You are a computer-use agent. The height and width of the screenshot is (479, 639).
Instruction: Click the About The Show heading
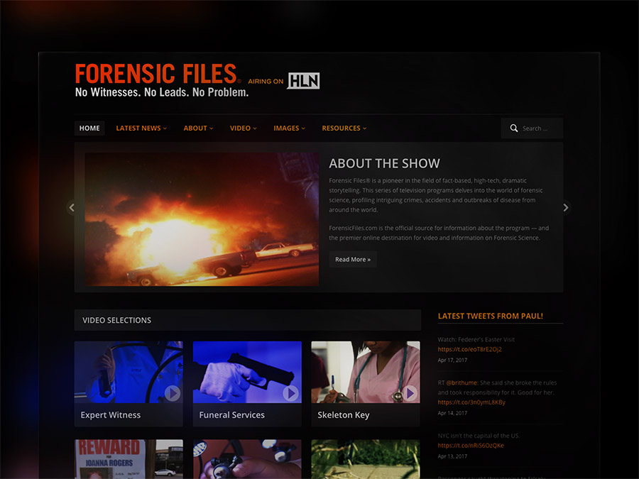click(x=384, y=163)
